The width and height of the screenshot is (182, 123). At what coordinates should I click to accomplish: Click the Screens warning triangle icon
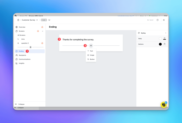pyautogui.click(x=38, y=31)
